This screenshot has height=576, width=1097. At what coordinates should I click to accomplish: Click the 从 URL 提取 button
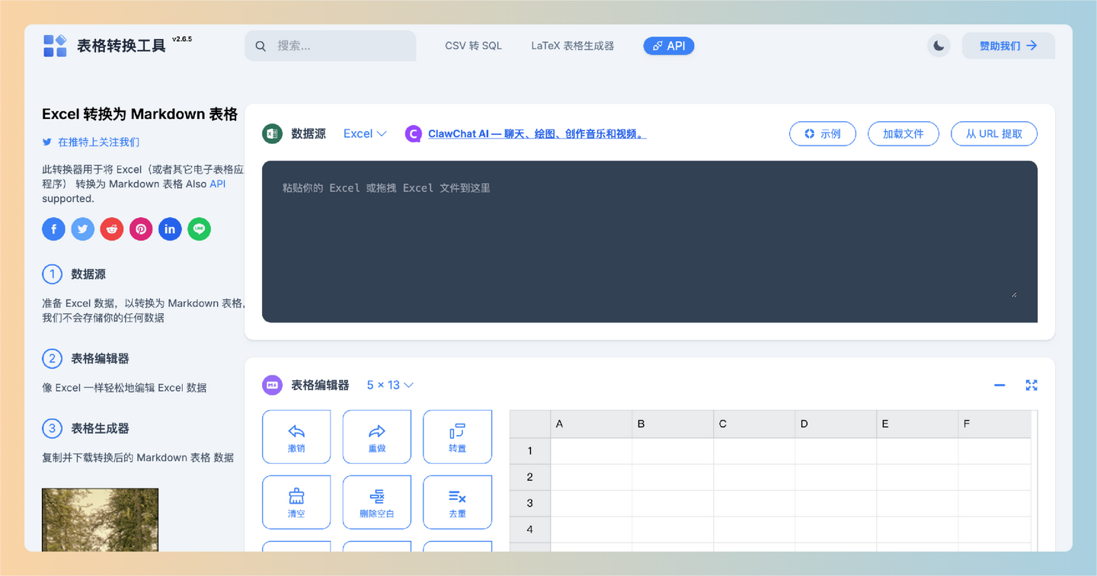[994, 133]
